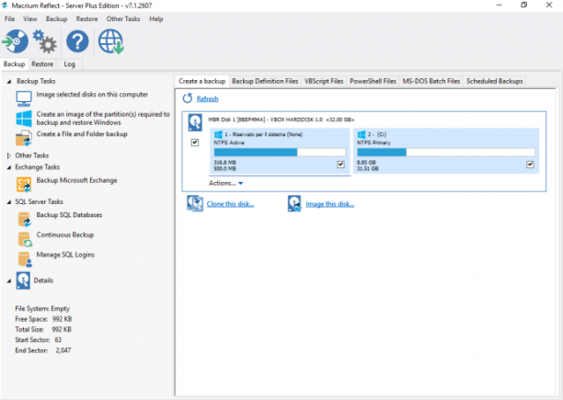Viewport: 563px width, 400px height.
Task: Click the Refresh circular arrow icon
Action: (x=188, y=98)
